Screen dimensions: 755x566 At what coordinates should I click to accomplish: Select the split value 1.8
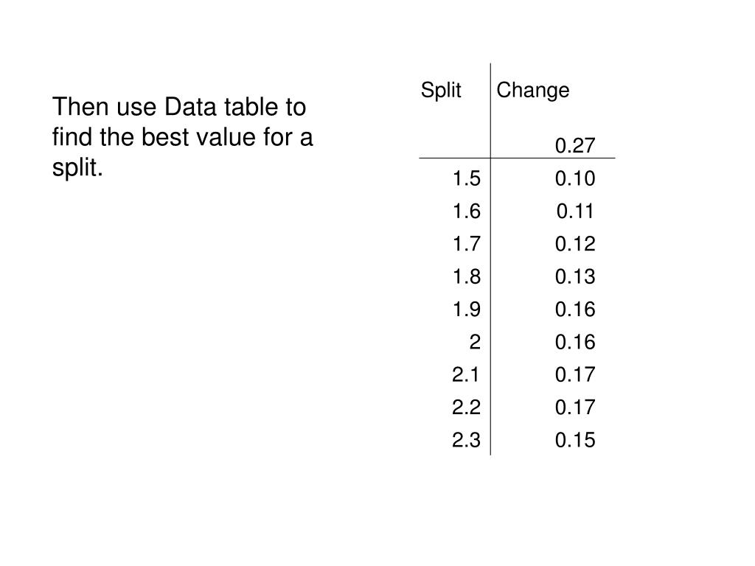(466, 277)
